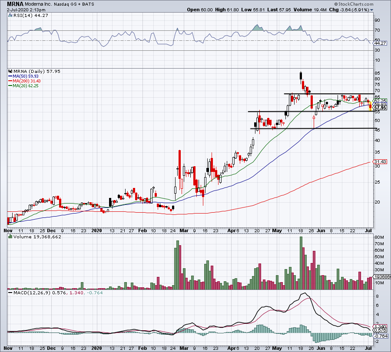Click the RSI(14) 44.27 panel label
This screenshot has width=391, height=352.
point(30,15)
